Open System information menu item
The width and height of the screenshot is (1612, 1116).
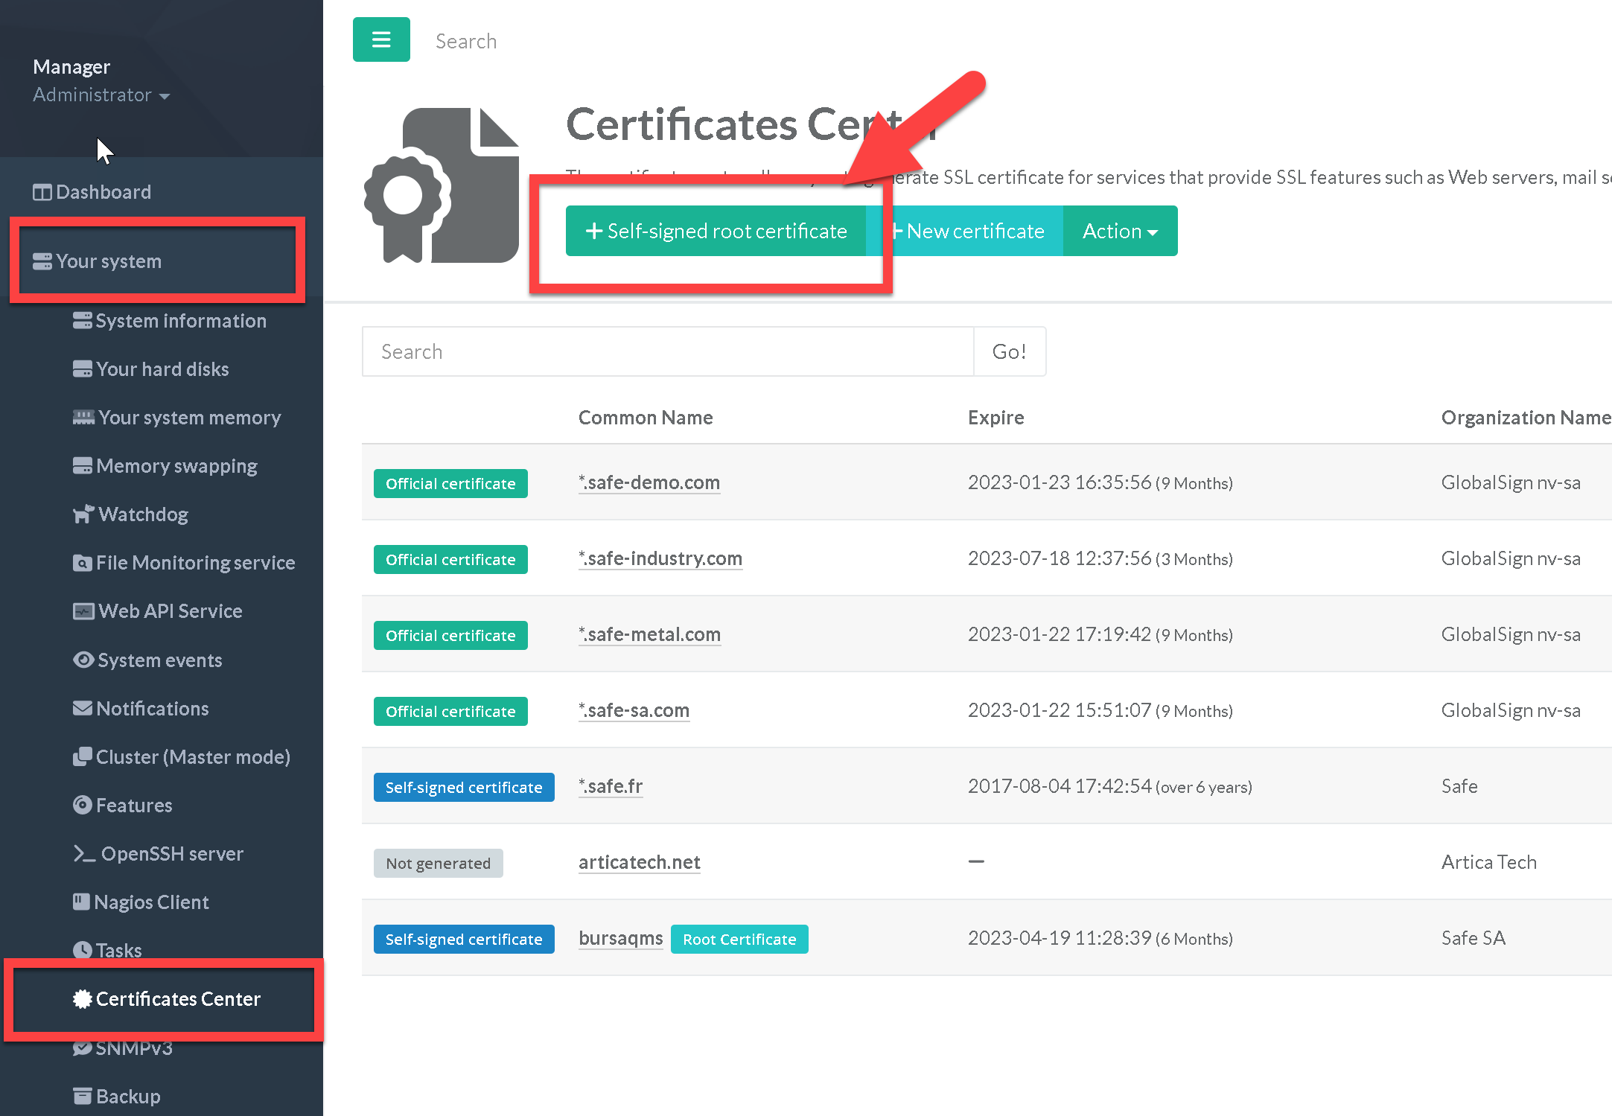[180, 321]
